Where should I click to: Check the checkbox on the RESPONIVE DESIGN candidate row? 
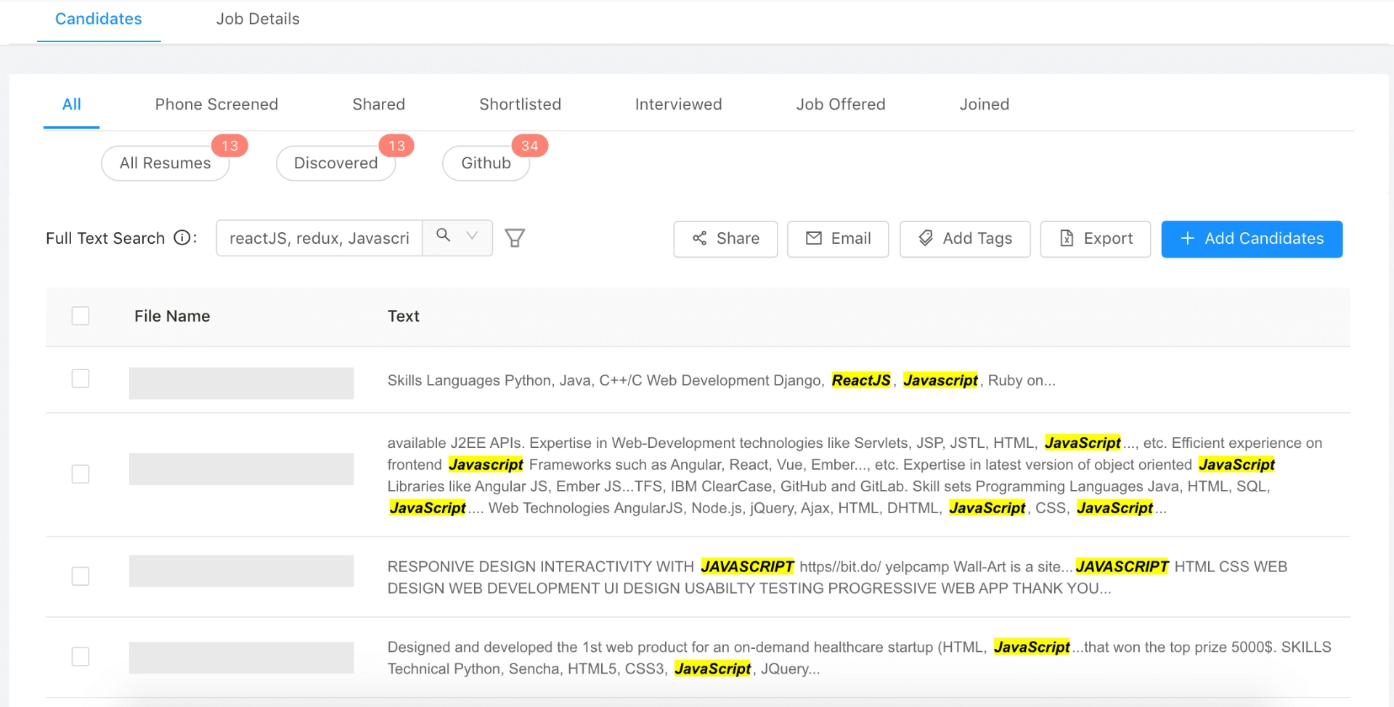(x=81, y=576)
